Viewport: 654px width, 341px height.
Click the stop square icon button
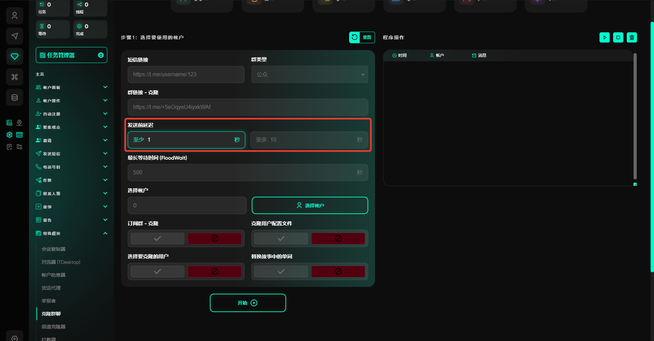pyautogui.click(x=618, y=37)
